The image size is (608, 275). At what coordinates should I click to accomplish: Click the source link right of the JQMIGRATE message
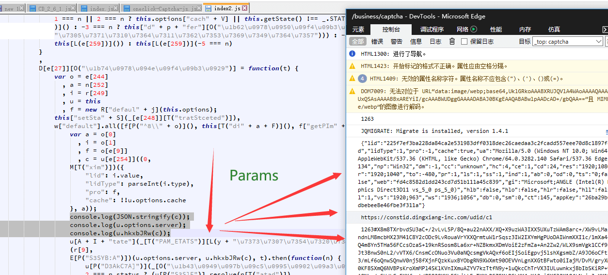606,131
